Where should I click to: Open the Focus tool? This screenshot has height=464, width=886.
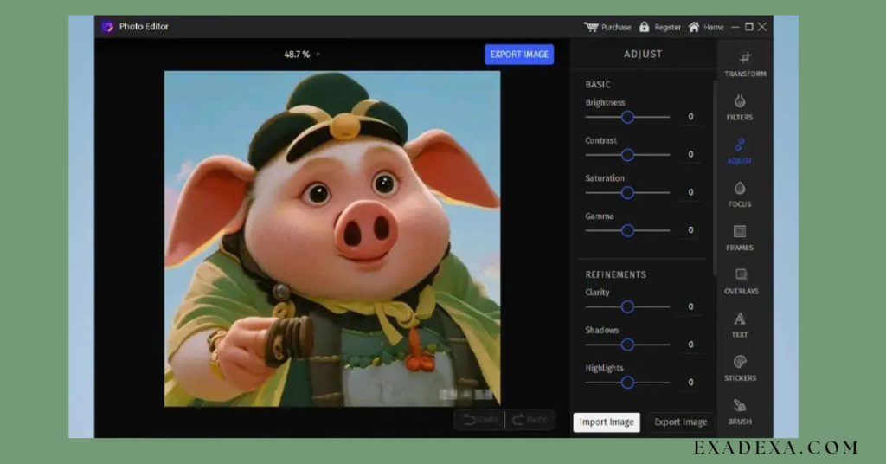(x=740, y=193)
